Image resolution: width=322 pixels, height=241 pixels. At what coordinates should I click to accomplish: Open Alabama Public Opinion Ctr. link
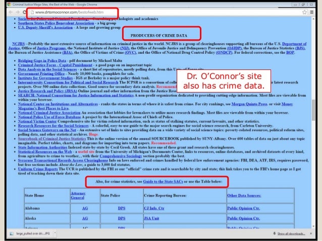click(x=244, y=208)
